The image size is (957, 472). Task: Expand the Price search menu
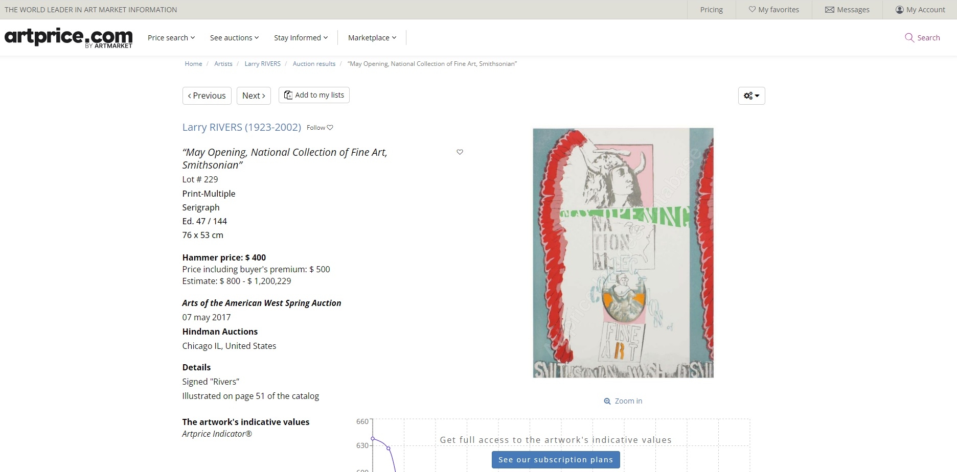click(x=171, y=38)
